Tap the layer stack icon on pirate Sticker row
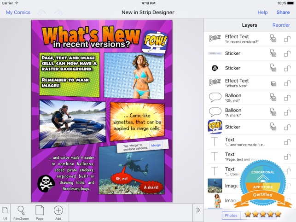 [x=273, y=68]
